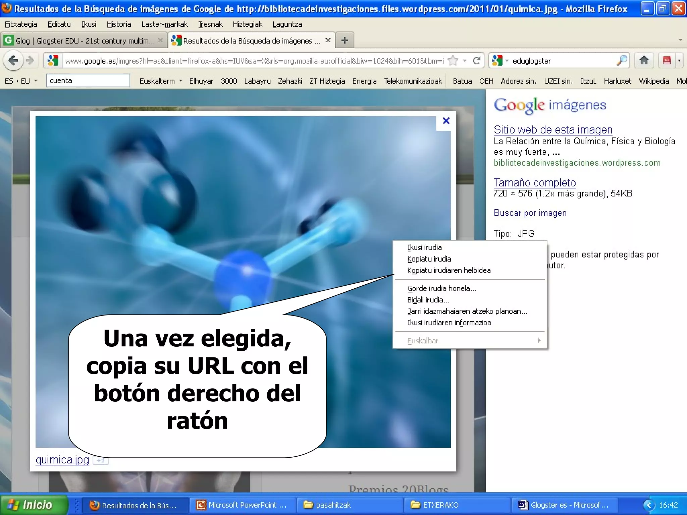The image size is (687, 515).
Task: Open the search engine chooser dropdown
Action: 507,61
